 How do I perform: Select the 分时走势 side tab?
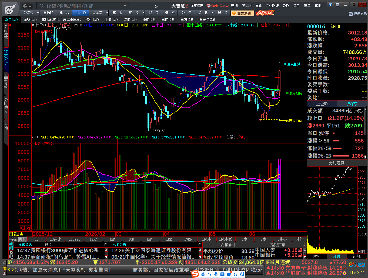[6, 33]
